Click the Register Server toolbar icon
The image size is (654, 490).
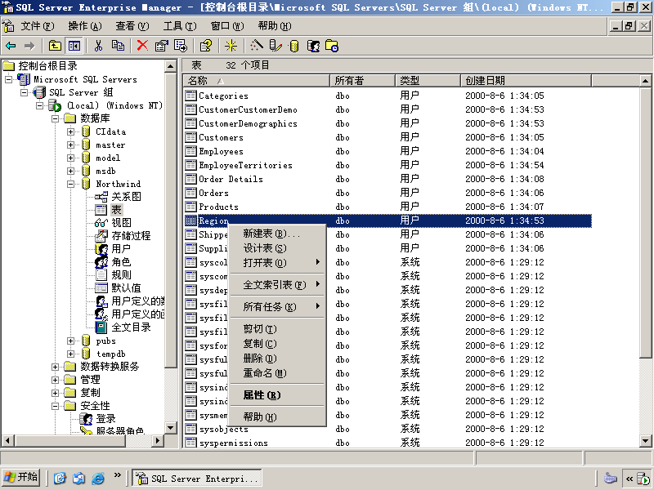point(275,46)
